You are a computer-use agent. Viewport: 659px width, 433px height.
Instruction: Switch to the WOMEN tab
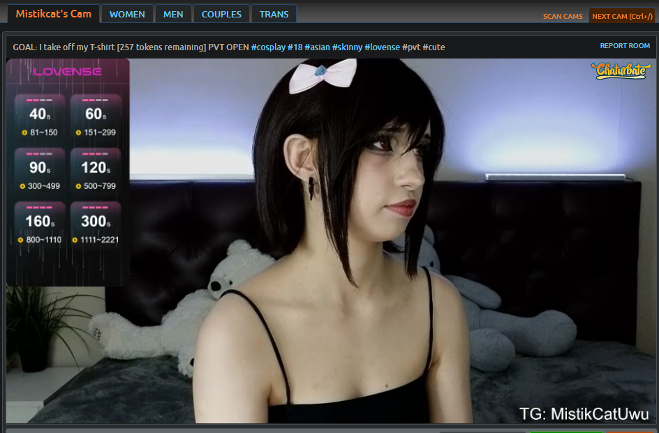[127, 14]
